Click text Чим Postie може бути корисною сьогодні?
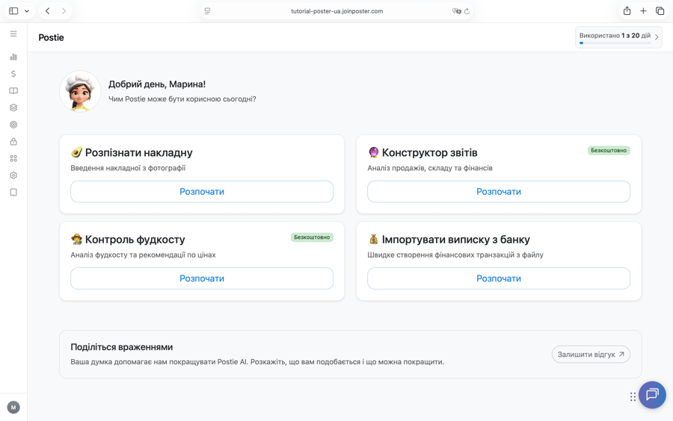This screenshot has height=421, width=673. click(182, 99)
